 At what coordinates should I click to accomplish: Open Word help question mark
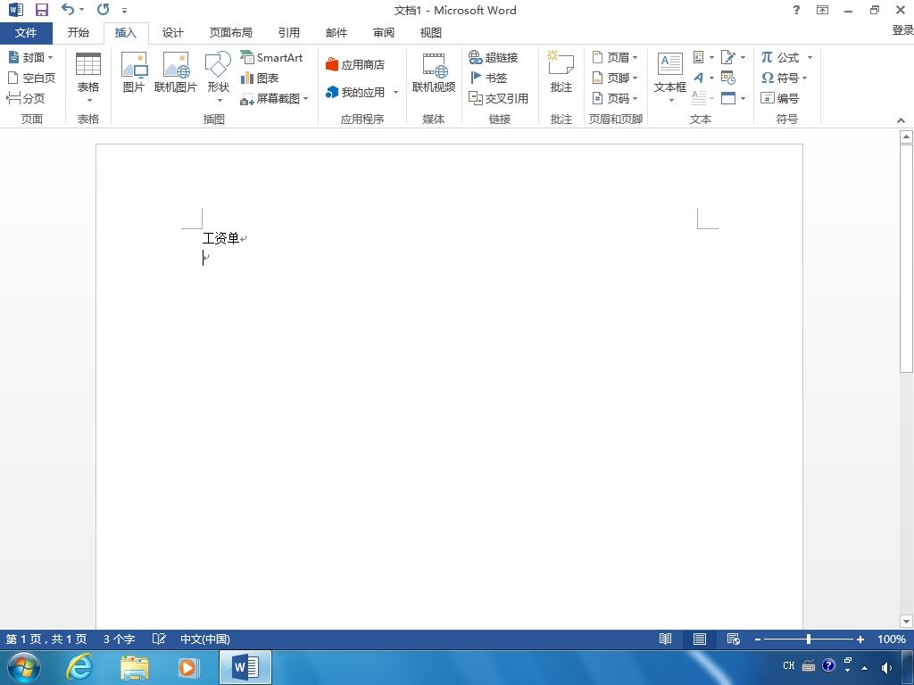coord(796,9)
